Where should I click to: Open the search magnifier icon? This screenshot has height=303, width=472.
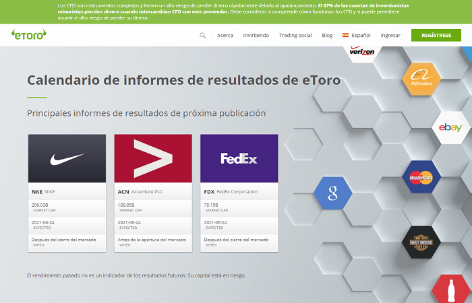pos(202,36)
